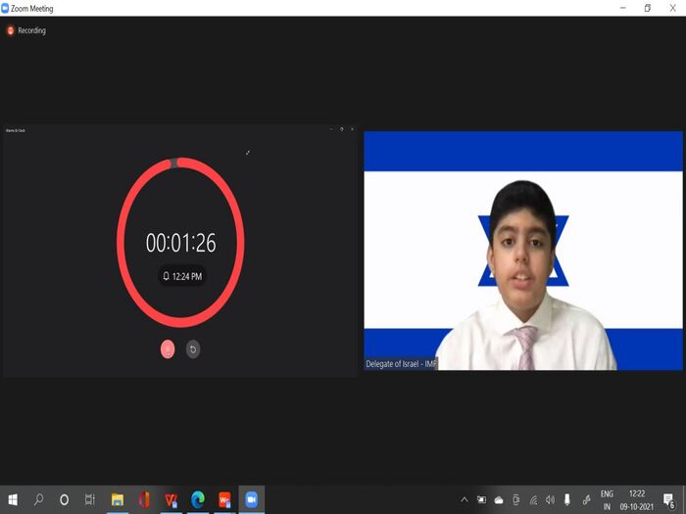Open volume speaker tray icon
This screenshot has height=514, width=686.
click(551, 499)
